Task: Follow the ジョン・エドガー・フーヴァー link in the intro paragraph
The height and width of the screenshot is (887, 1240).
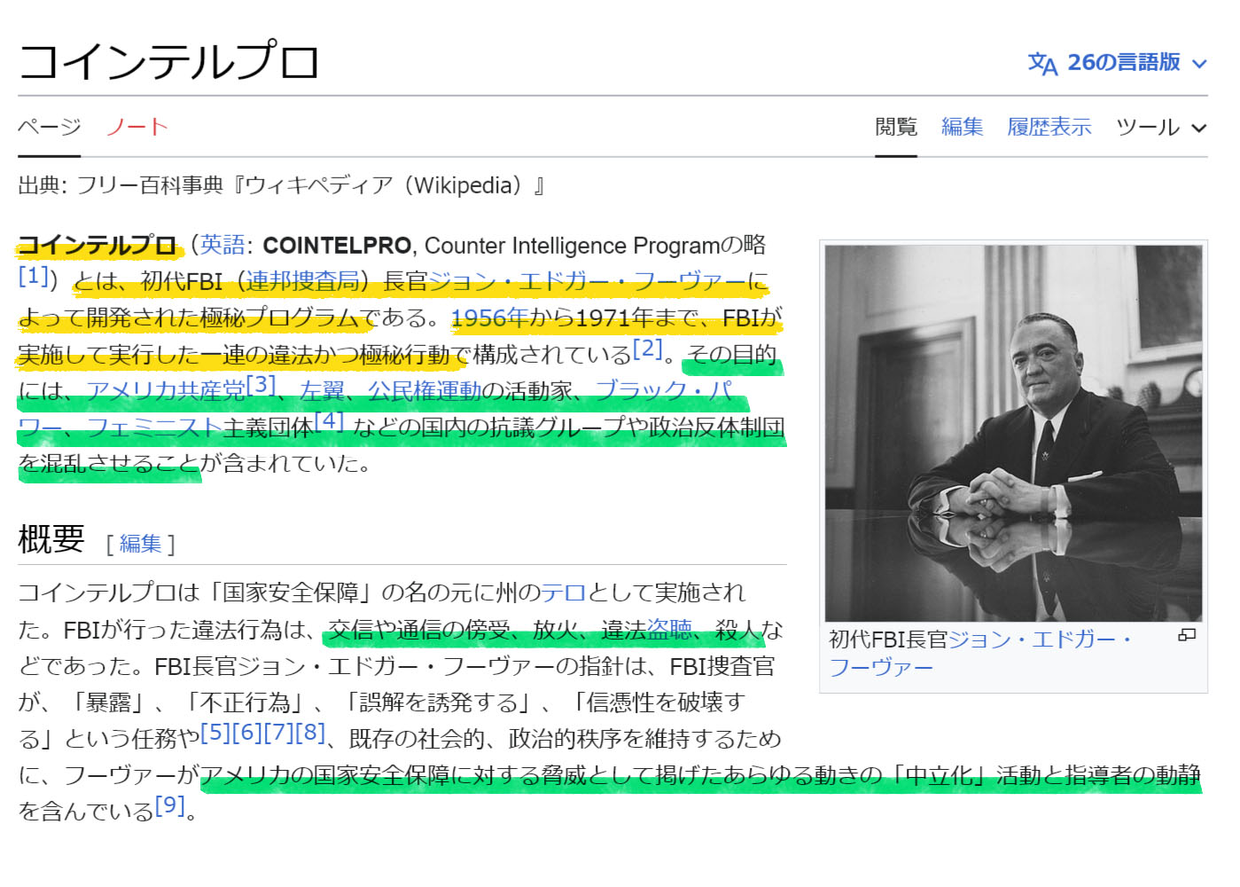Action: [589, 281]
